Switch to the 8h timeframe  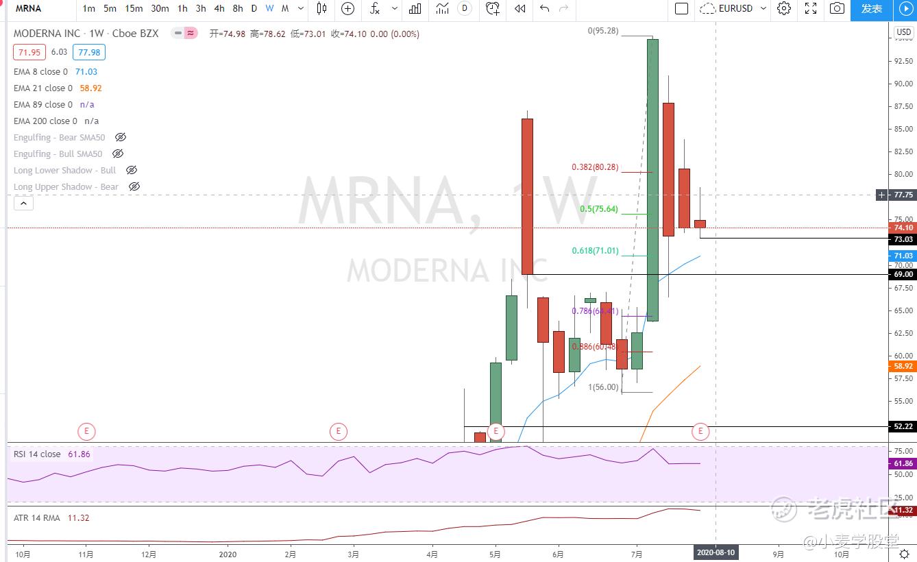pos(238,9)
